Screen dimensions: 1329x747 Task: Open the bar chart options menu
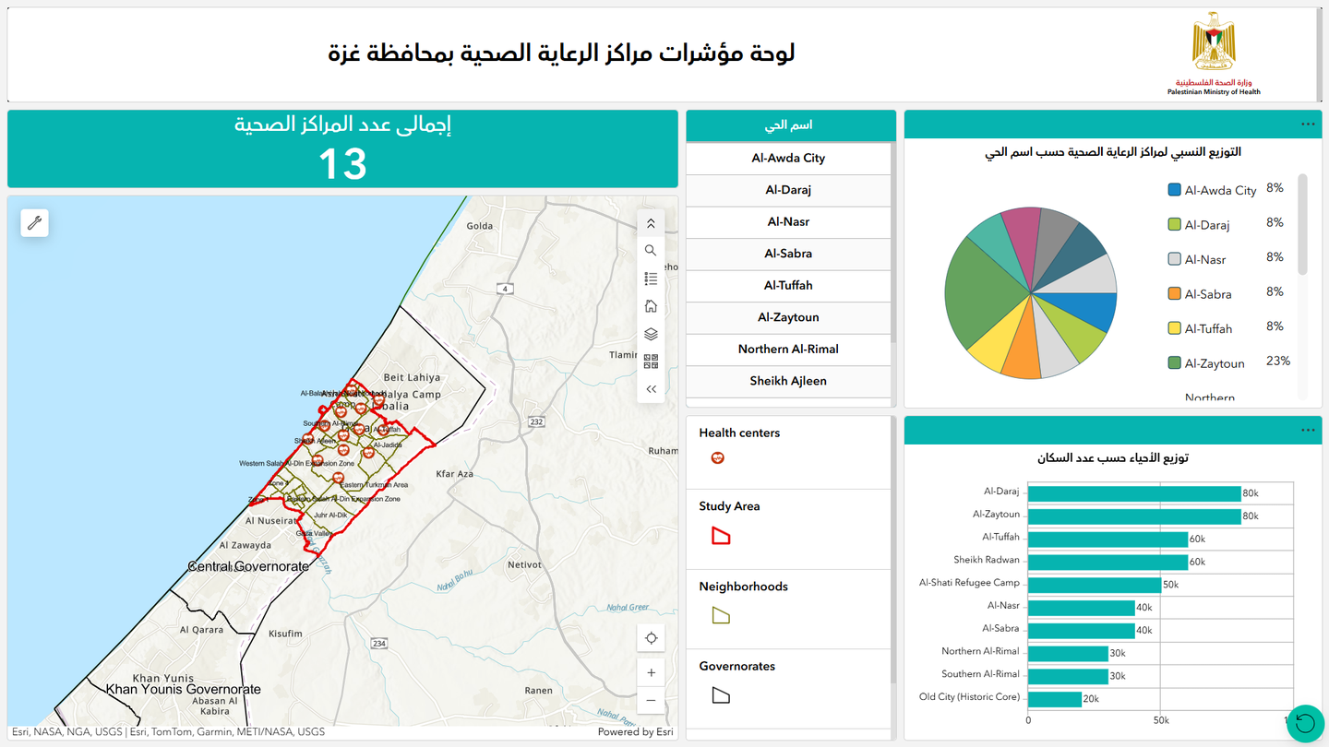1307,429
